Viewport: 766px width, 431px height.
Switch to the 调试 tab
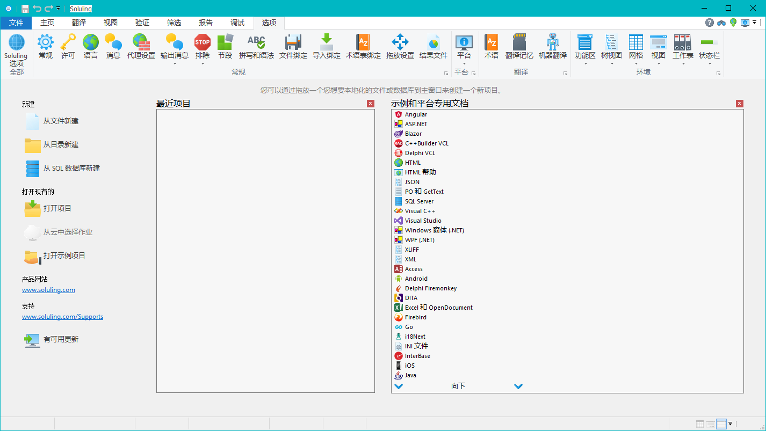pos(237,23)
